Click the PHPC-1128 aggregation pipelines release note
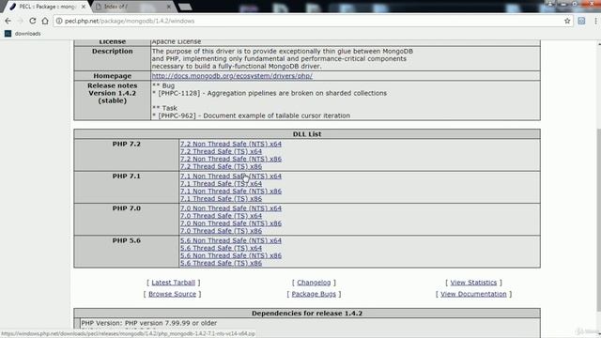 (x=270, y=93)
